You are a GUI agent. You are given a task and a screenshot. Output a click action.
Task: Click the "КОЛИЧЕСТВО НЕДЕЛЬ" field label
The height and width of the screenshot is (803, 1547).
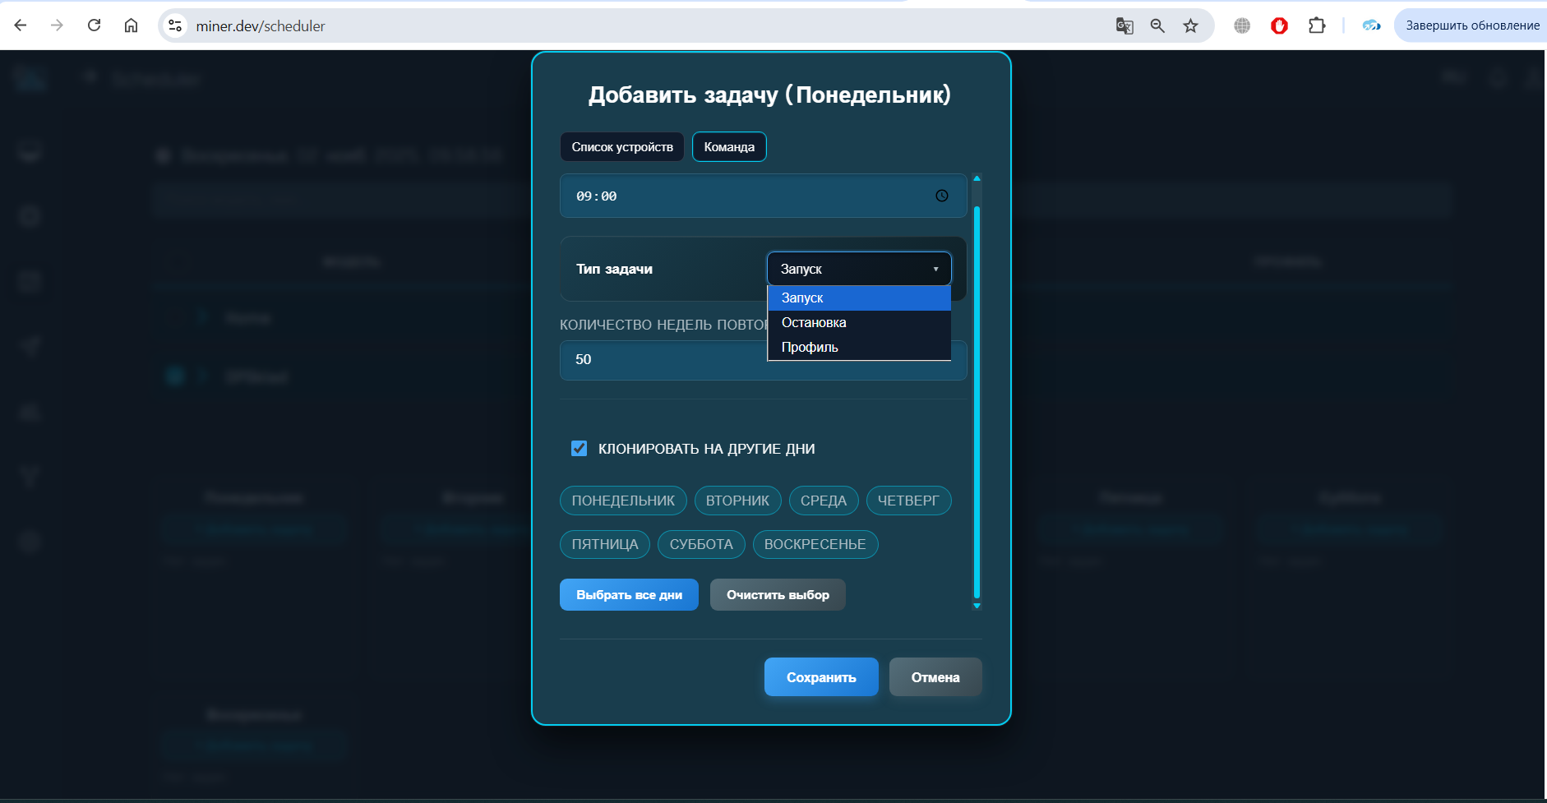[664, 325]
